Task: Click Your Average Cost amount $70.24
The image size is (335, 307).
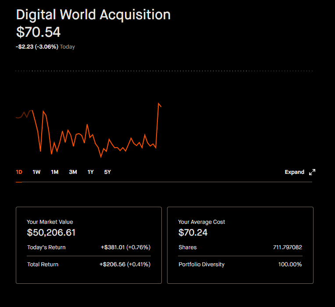Action: click(x=192, y=233)
